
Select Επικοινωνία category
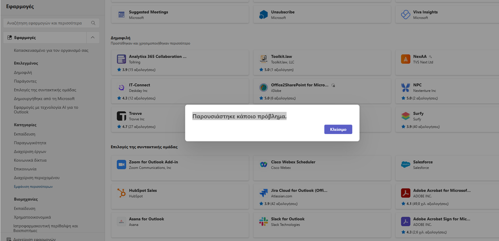pyautogui.click(x=25, y=169)
